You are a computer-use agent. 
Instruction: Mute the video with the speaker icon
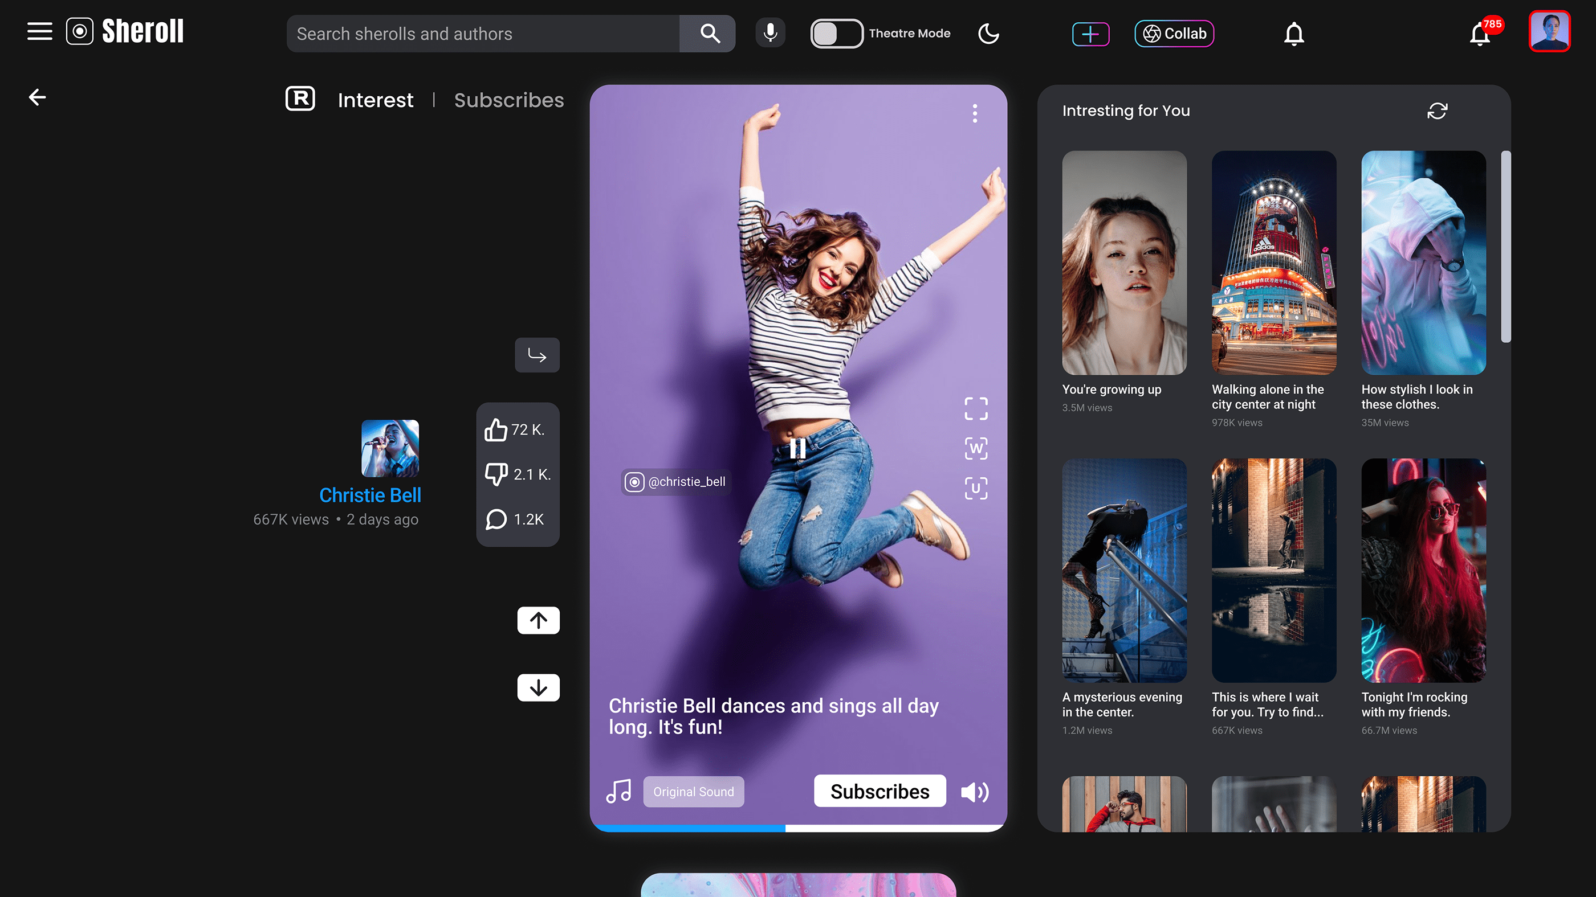pos(975,792)
